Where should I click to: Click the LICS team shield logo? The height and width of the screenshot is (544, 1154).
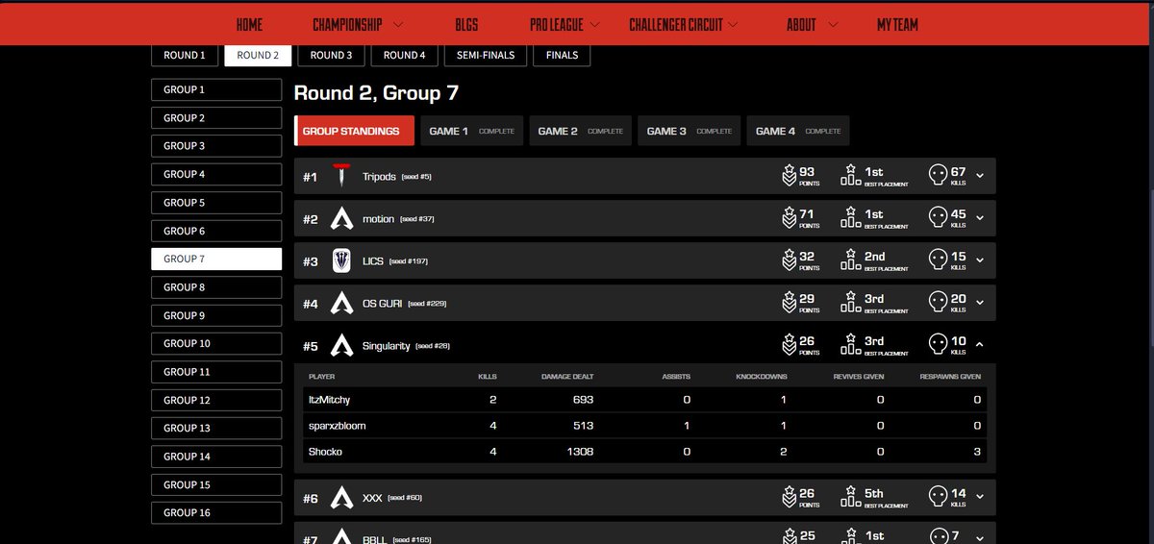(x=340, y=261)
